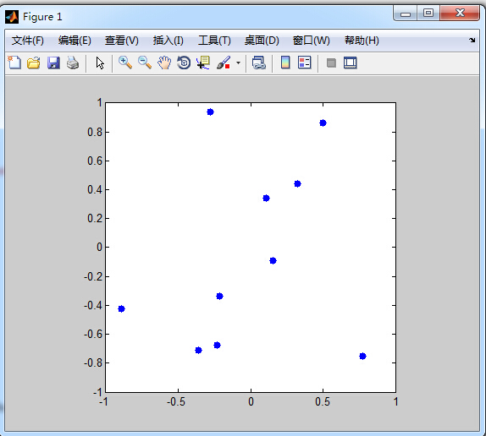Click the dock figure arrow in the menu bar

tap(472, 41)
